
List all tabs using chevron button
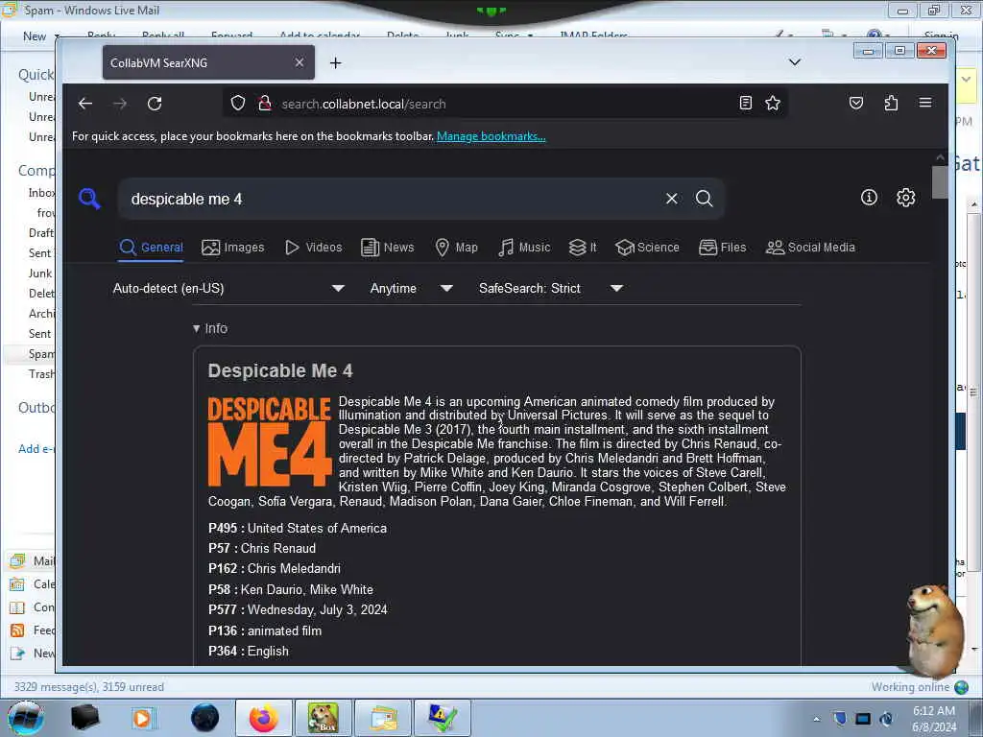794,62
